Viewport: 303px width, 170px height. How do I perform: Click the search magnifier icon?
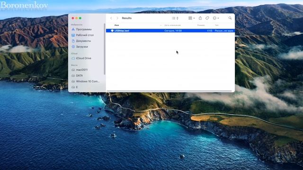click(230, 18)
